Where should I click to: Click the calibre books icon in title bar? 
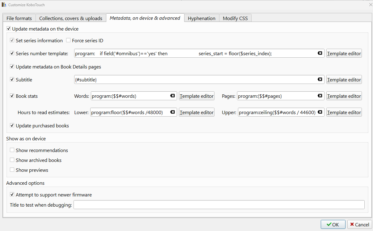[x=4, y=5]
